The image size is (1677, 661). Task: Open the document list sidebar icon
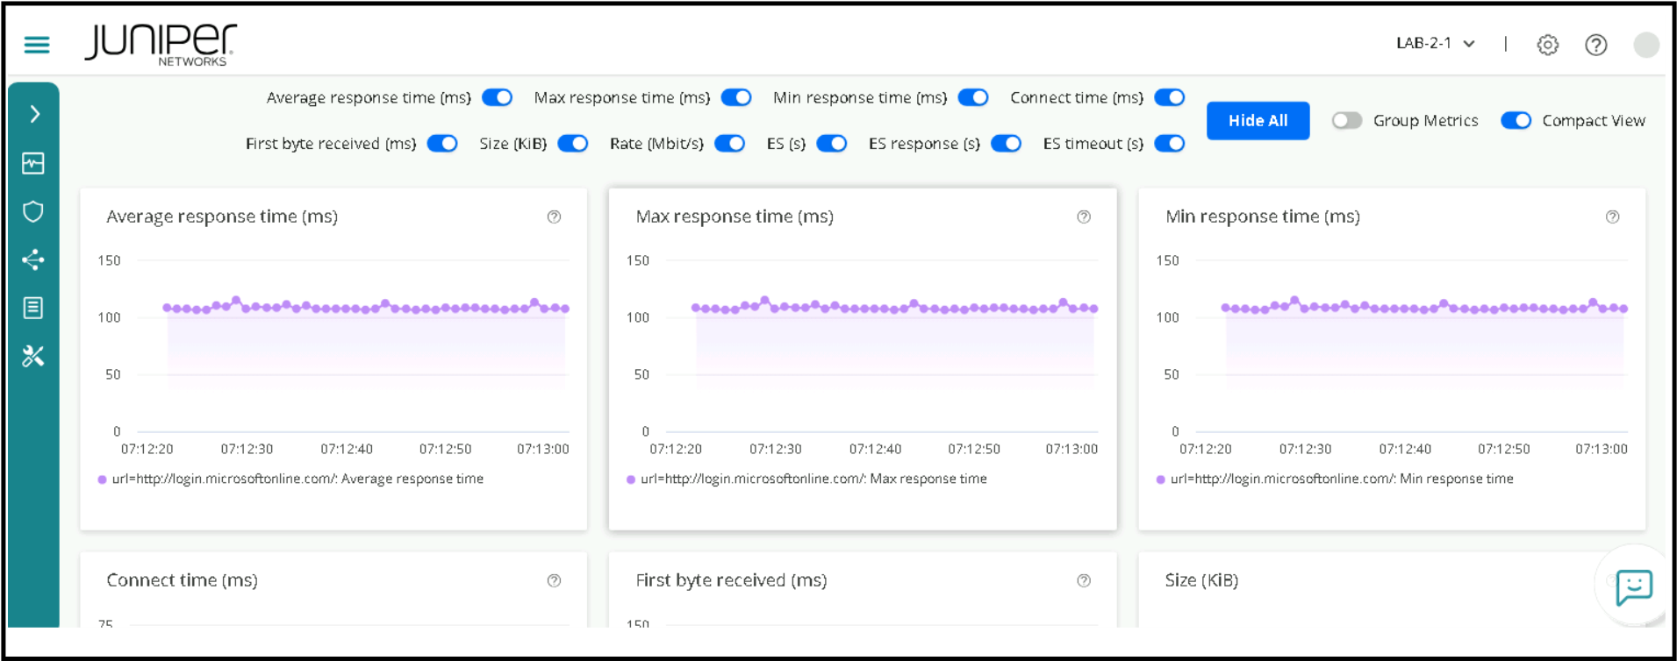[x=33, y=308]
